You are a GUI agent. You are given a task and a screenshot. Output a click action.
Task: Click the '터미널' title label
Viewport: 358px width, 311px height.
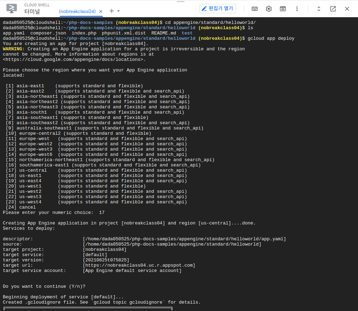(x=32, y=11)
